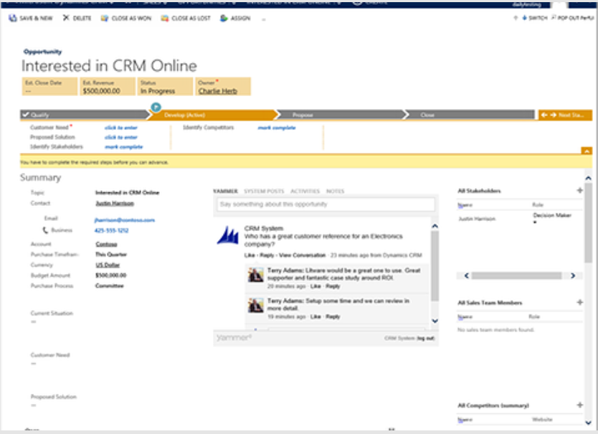
Task: Click the Switch process arrow icon
Action: [x=524, y=18]
